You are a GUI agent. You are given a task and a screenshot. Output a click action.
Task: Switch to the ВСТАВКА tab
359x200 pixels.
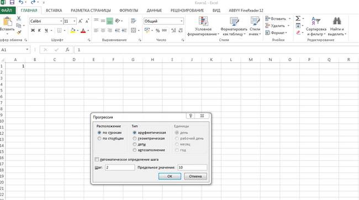click(x=54, y=10)
